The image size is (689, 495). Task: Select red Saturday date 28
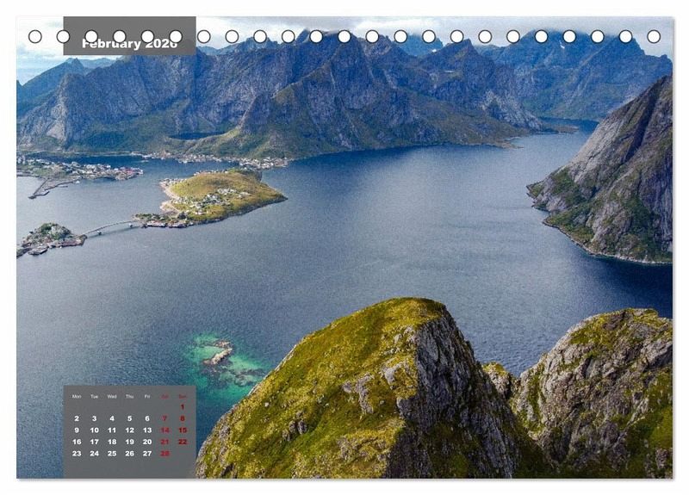[164, 454]
